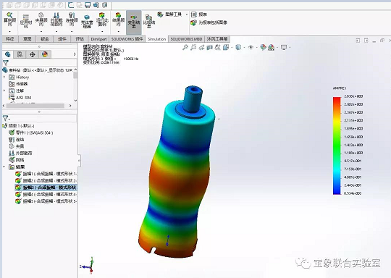391x278 pixels.
Task: Expand the History tree node
Action: tap(4, 77)
